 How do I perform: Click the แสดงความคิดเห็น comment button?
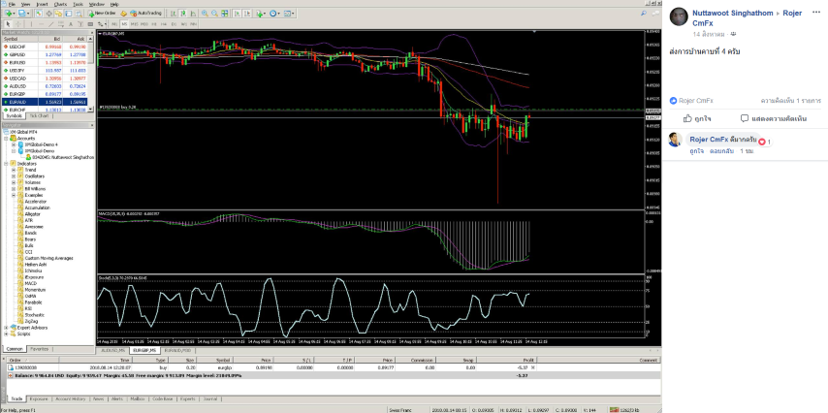pos(773,118)
